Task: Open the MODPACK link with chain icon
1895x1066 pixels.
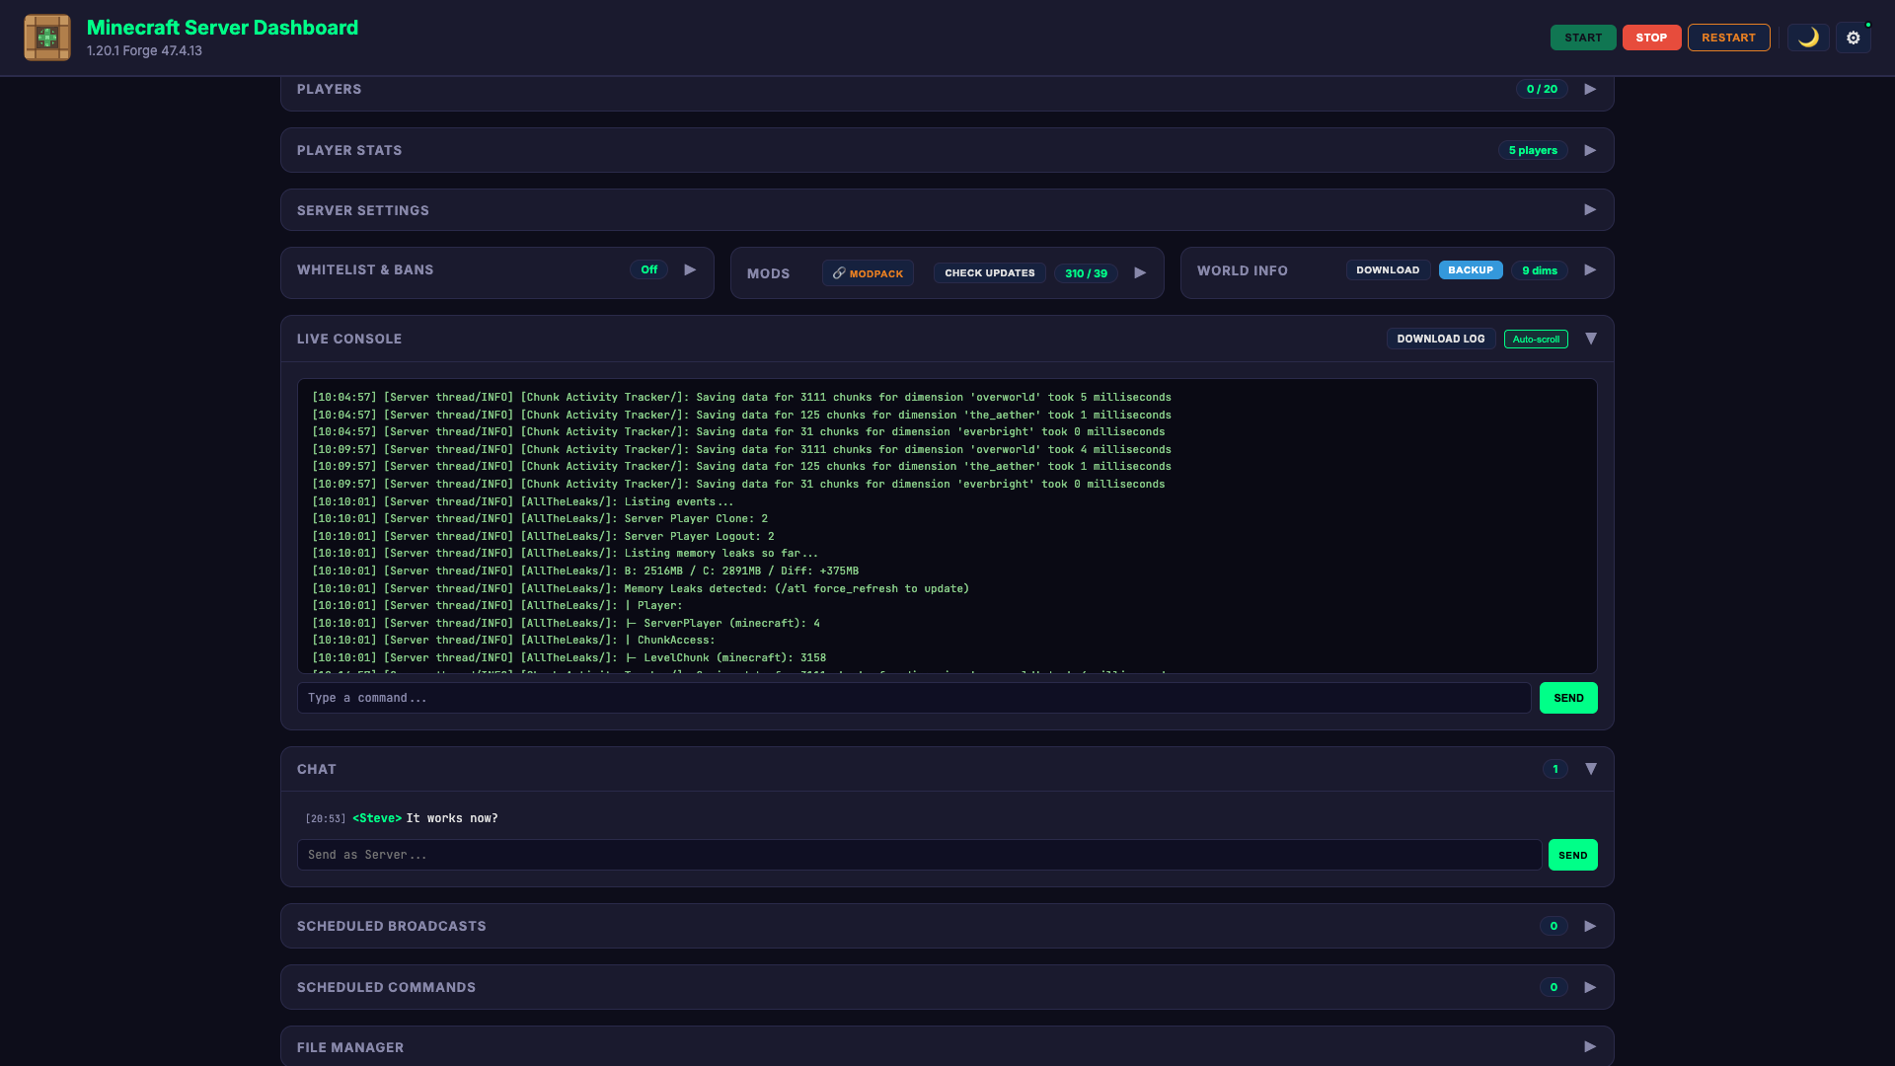Action: click(868, 273)
